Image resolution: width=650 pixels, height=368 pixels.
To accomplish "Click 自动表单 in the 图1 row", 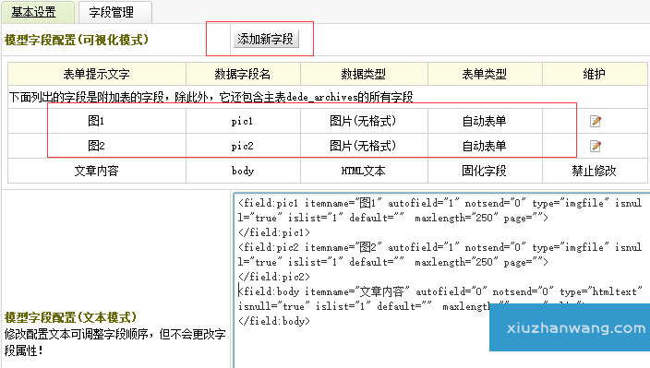I will click(x=484, y=121).
